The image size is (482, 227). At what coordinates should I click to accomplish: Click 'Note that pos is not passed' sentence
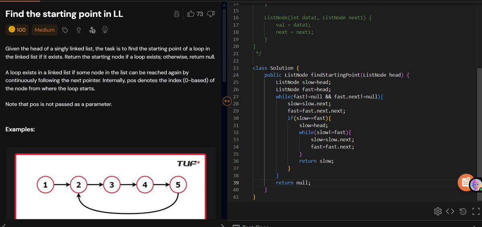59,104
